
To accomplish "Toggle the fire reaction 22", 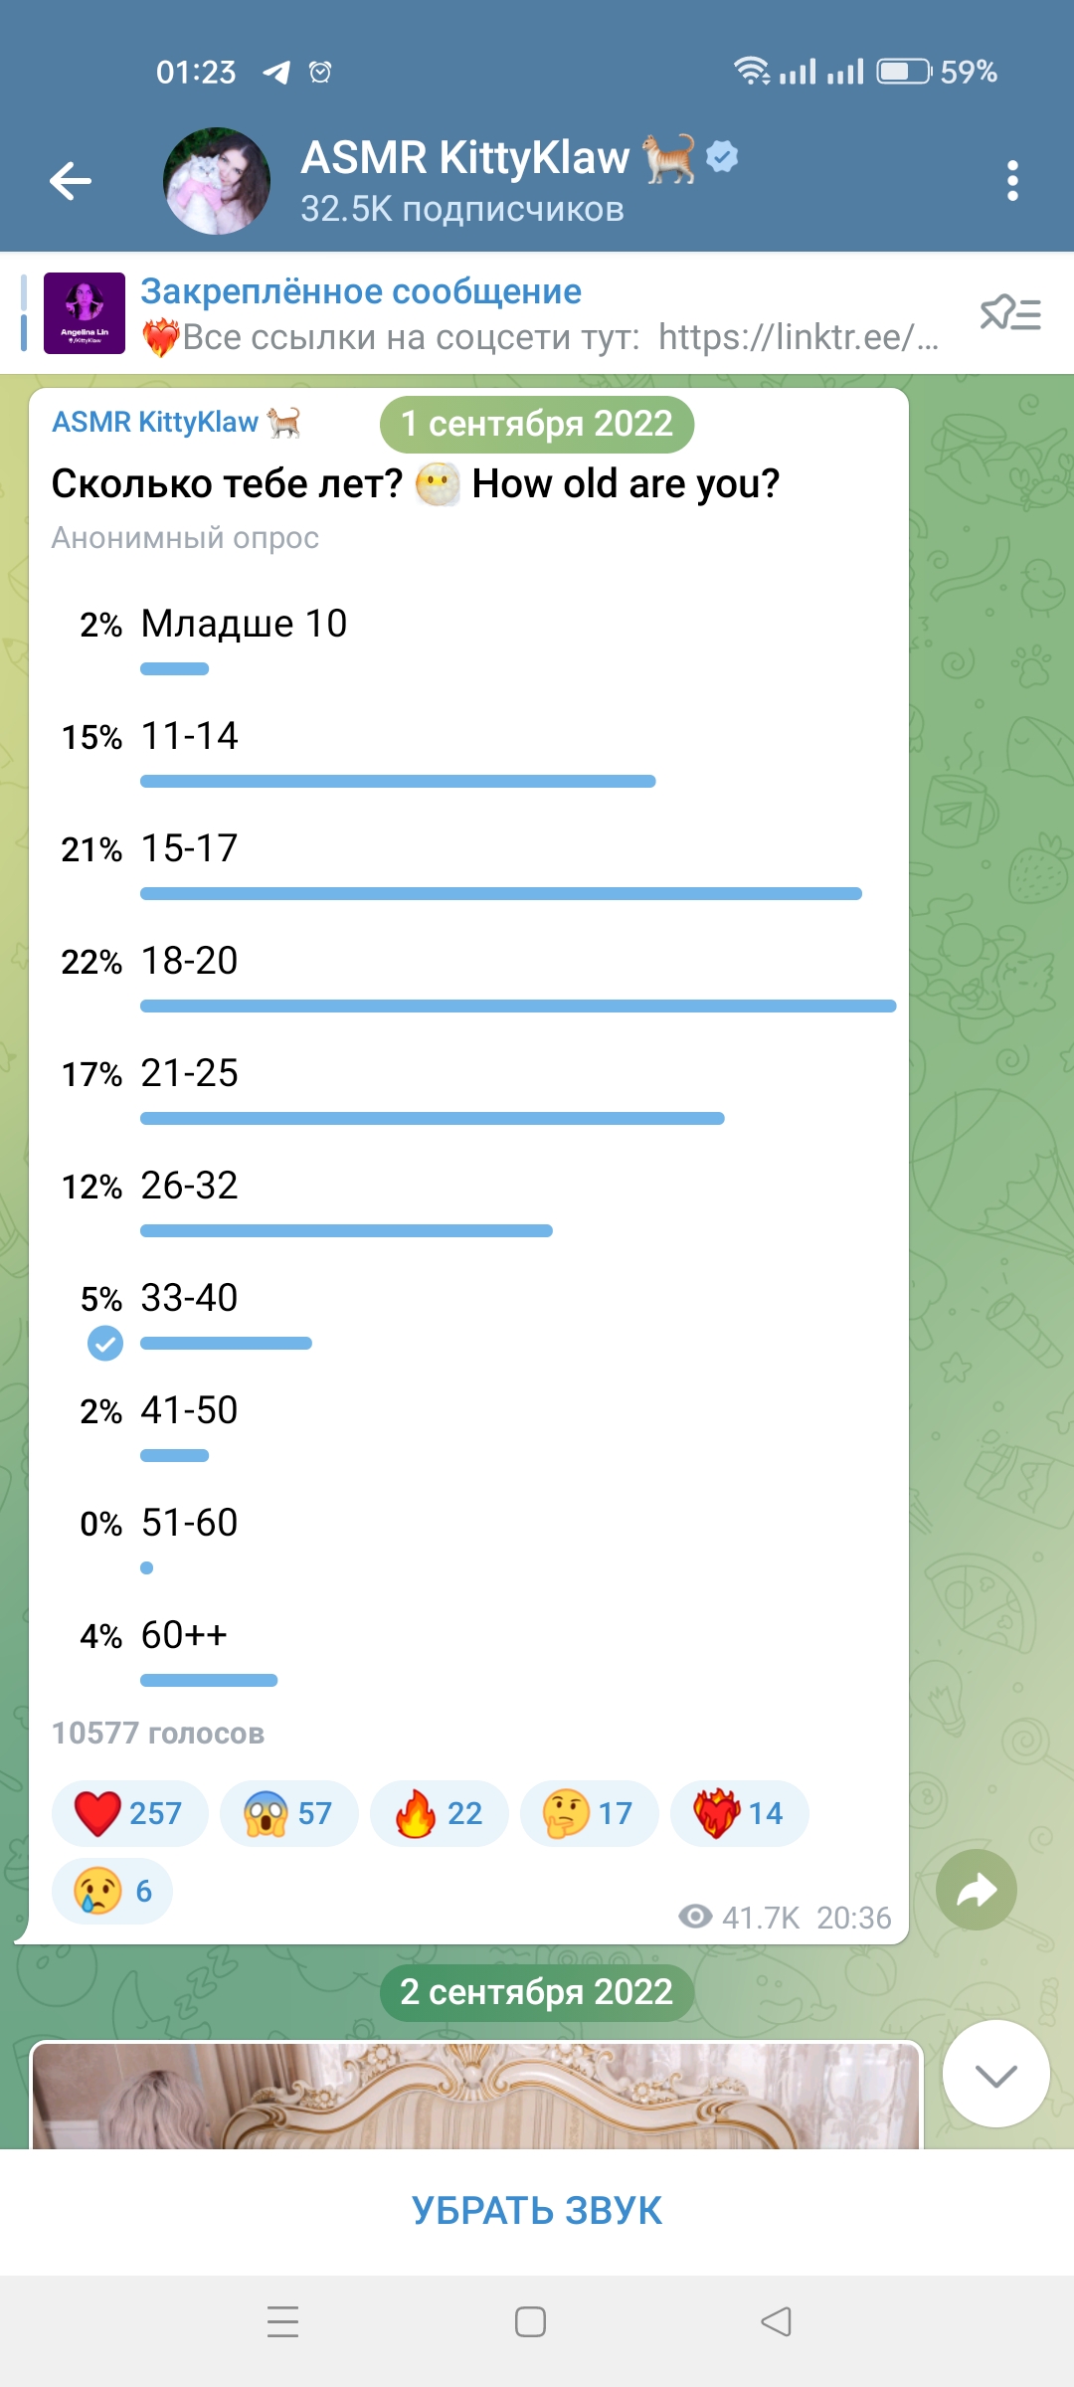I will pos(439,1813).
